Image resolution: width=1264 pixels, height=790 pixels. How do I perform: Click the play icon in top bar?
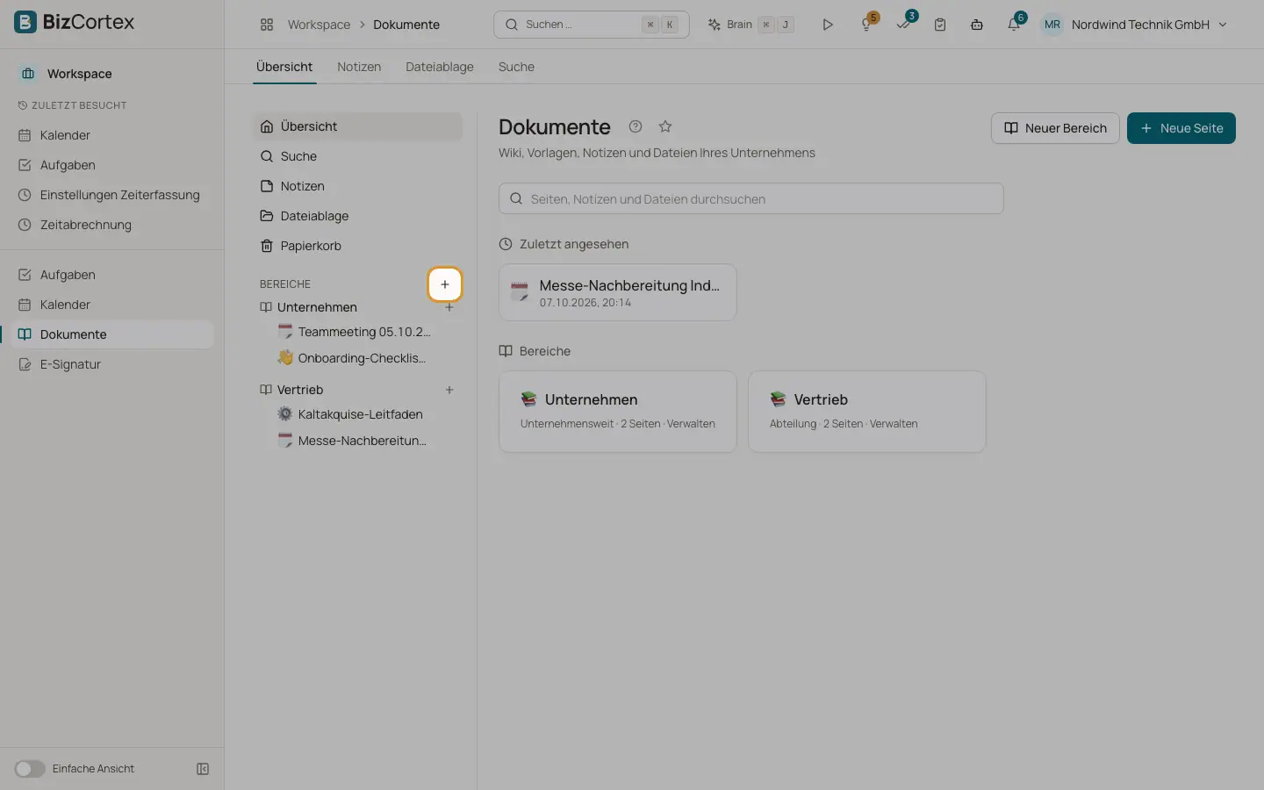828,25
